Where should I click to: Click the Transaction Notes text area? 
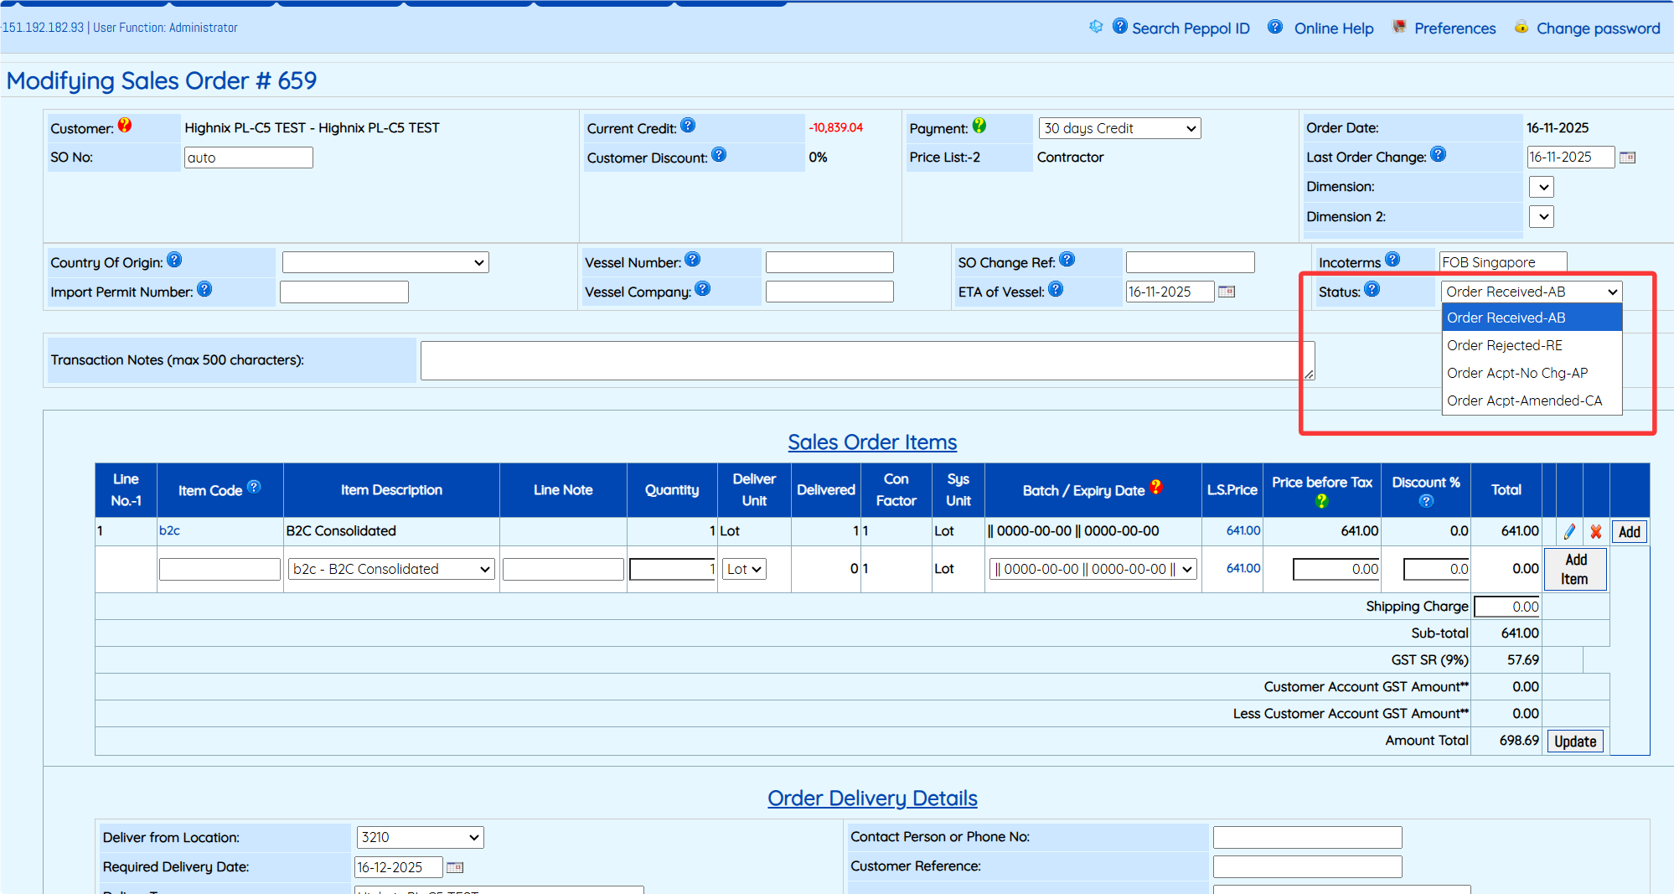tap(866, 360)
